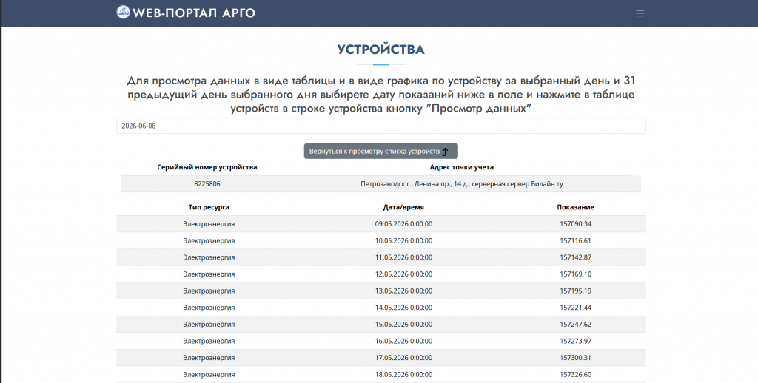This screenshot has width=758, height=383.
Task: Select reading value 157300.31
Action: [x=575, y=357]
